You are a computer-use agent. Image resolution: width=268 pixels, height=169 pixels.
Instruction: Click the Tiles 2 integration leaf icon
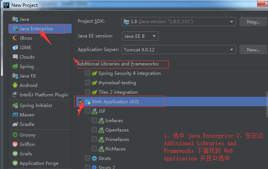(94, 92)
